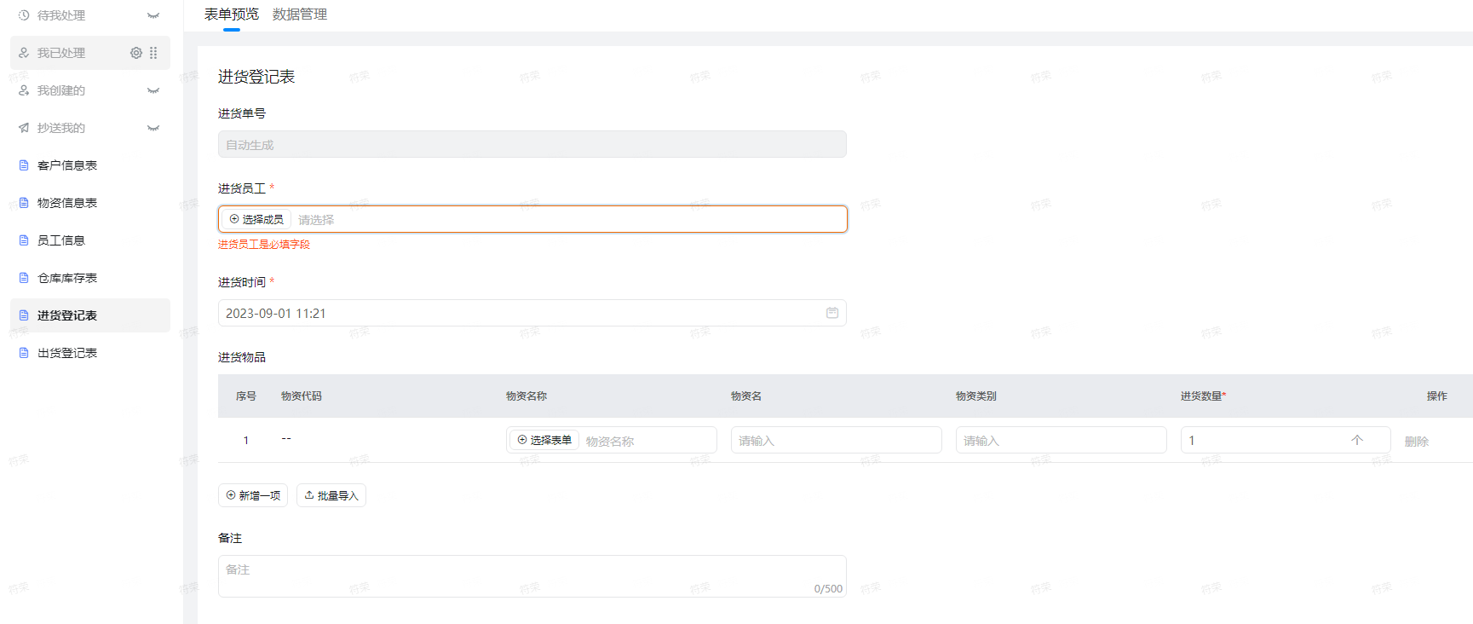The height and width of the screenshot is (624, 1473).
Task: Click the document icon beside 客户信息表
Action: (24, 165)
